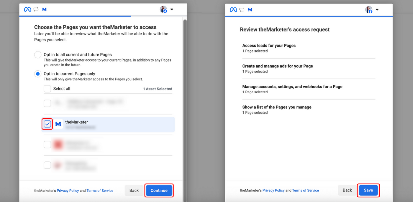Click the 1 Asset Selected label
413x202 pixels.
click(x=158, y=89)
